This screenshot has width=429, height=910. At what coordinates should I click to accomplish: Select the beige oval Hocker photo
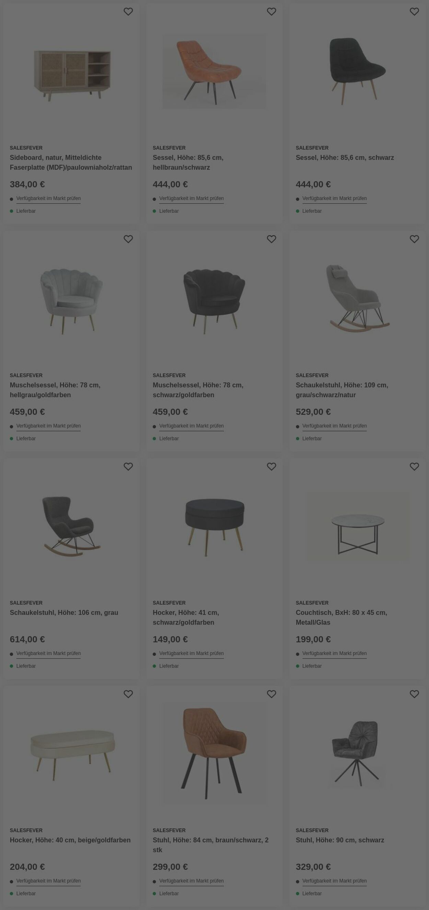point(72,755)
